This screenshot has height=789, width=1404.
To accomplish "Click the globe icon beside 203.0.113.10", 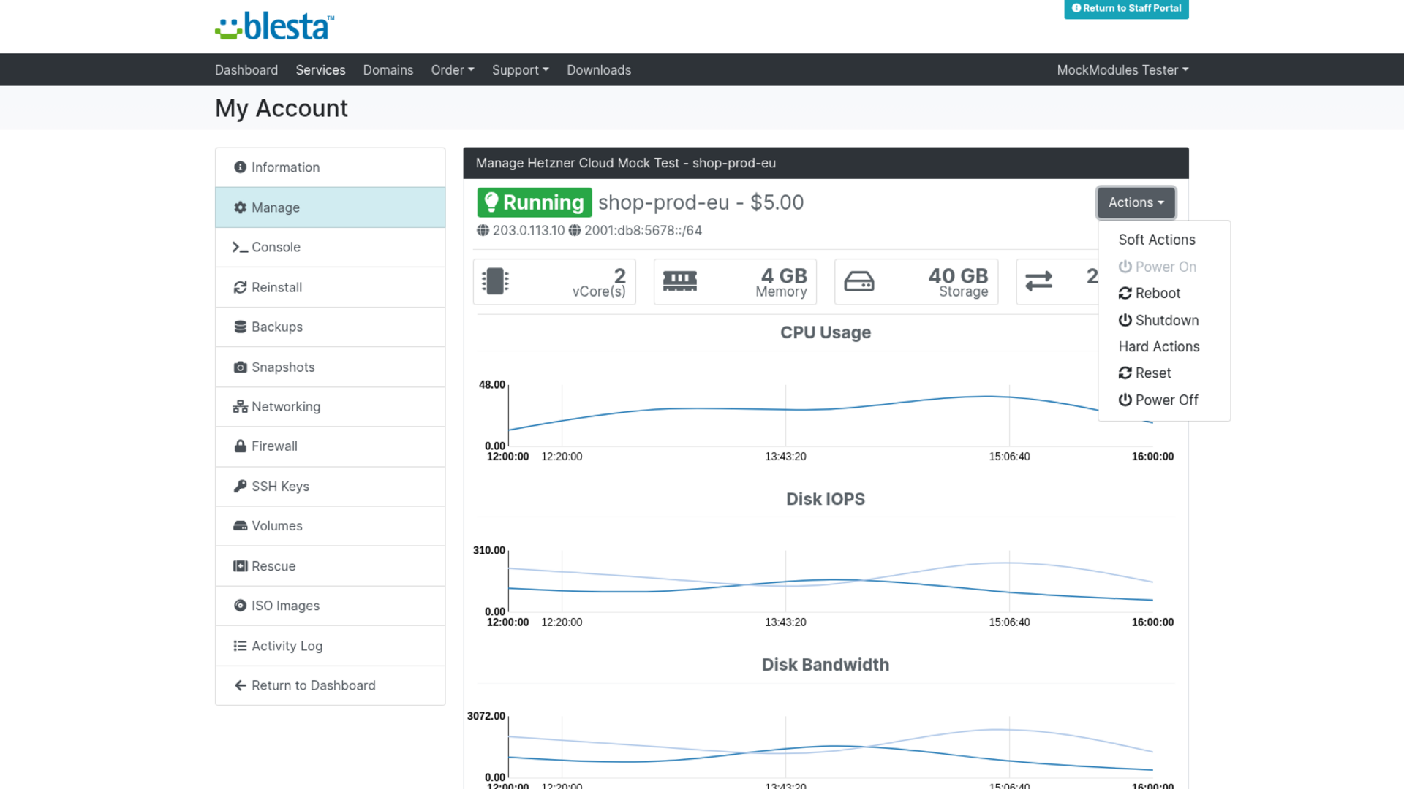I will pyautogui.click(x=483, y=230).
